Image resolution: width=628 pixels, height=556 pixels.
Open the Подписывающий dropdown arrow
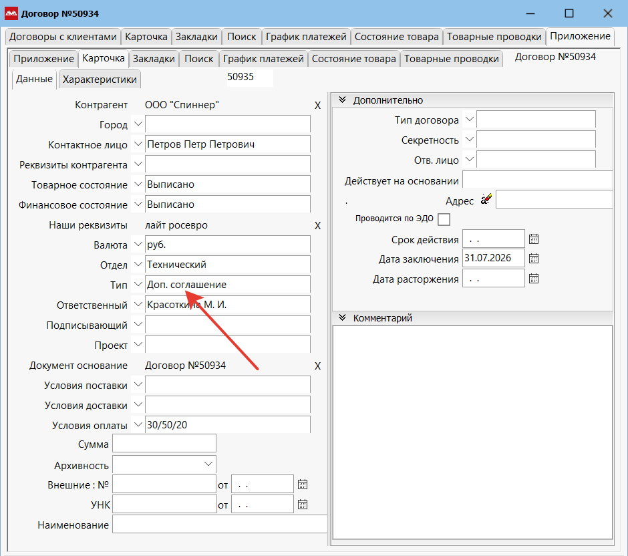(138, 324)
